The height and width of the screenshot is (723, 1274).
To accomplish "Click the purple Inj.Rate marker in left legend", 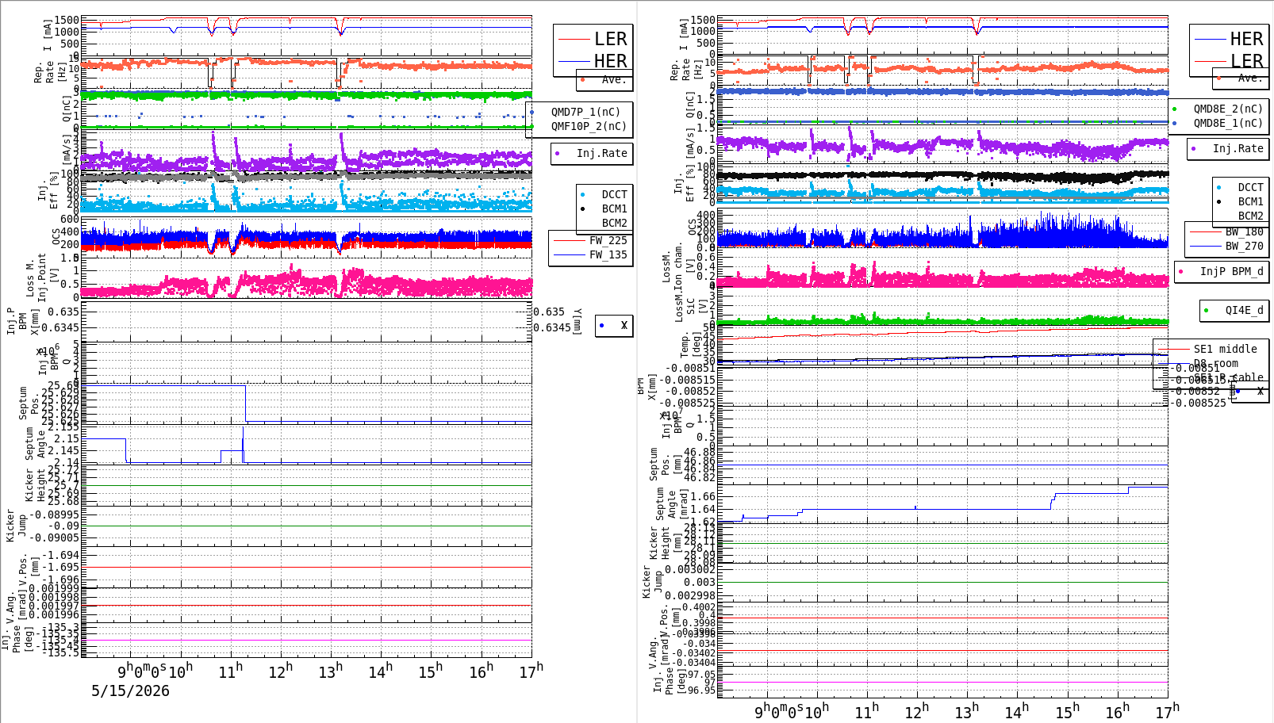I will click(558, 153).
